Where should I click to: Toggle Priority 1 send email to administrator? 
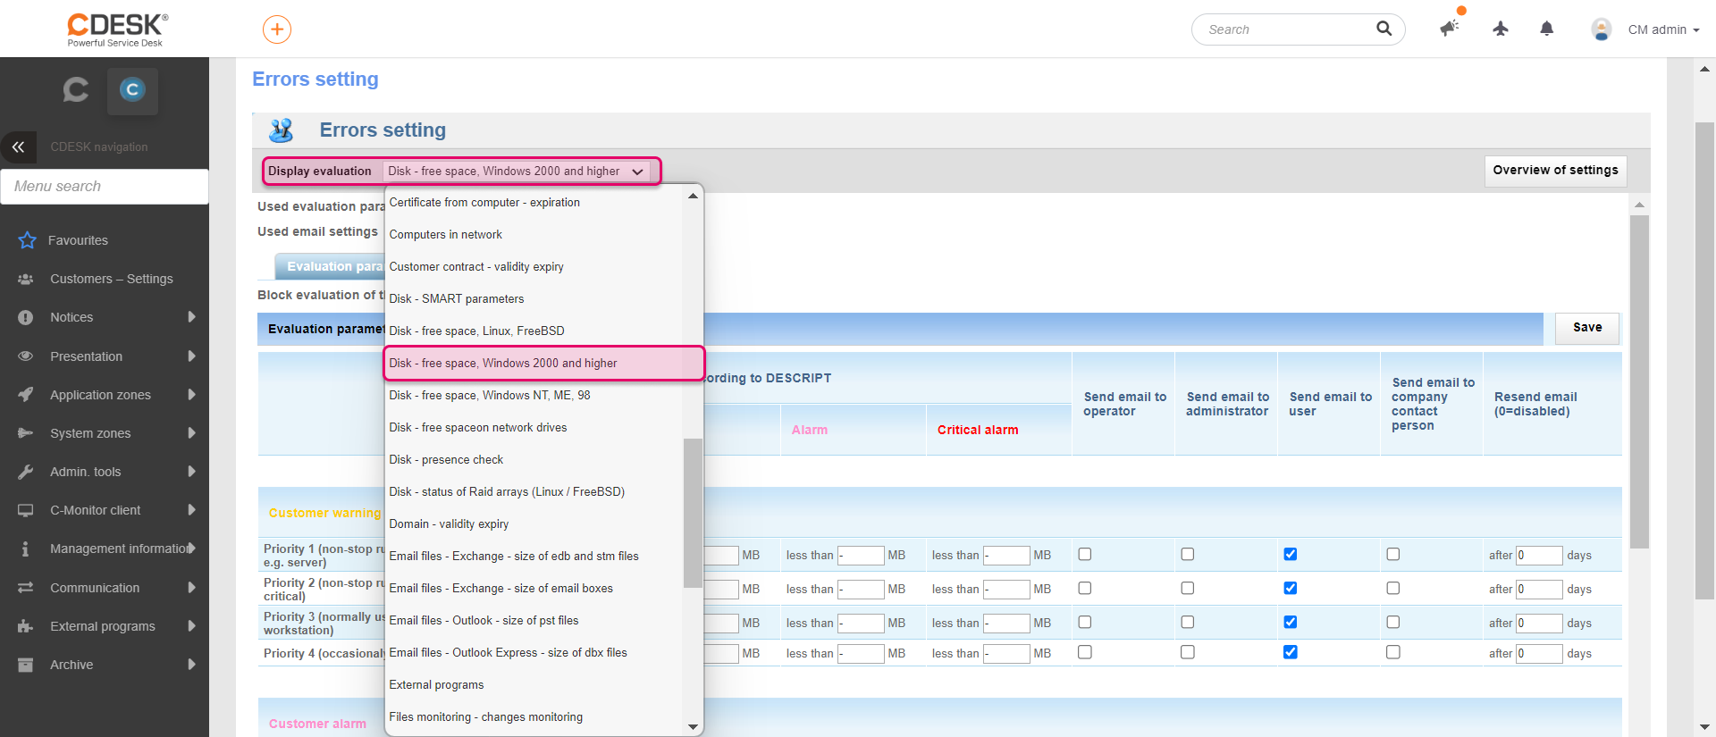point(1188,554)
